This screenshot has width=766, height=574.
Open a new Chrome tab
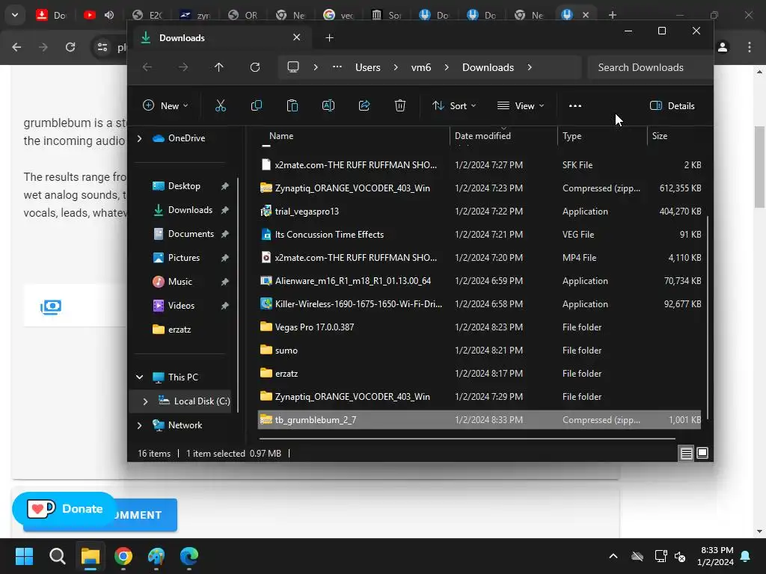(x=612, y=15)
